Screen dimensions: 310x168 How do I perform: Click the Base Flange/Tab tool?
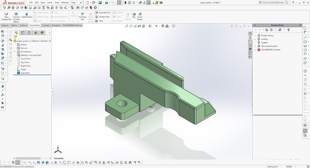click(x=6, y=16)
